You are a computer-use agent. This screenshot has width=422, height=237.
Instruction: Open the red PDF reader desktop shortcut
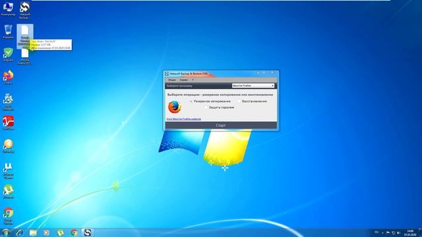click(8, 123)
